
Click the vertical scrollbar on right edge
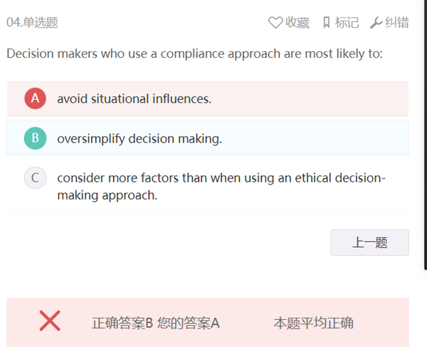[426, 135]
